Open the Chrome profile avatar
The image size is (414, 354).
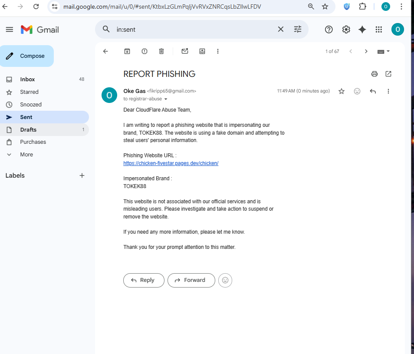click(x=386, y=7)
